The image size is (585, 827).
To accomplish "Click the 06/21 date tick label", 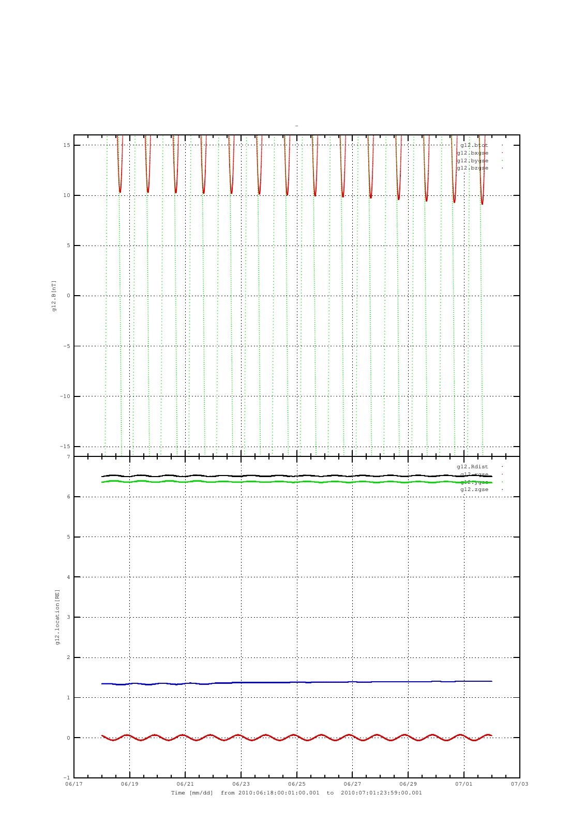I will tap(185, 784).
